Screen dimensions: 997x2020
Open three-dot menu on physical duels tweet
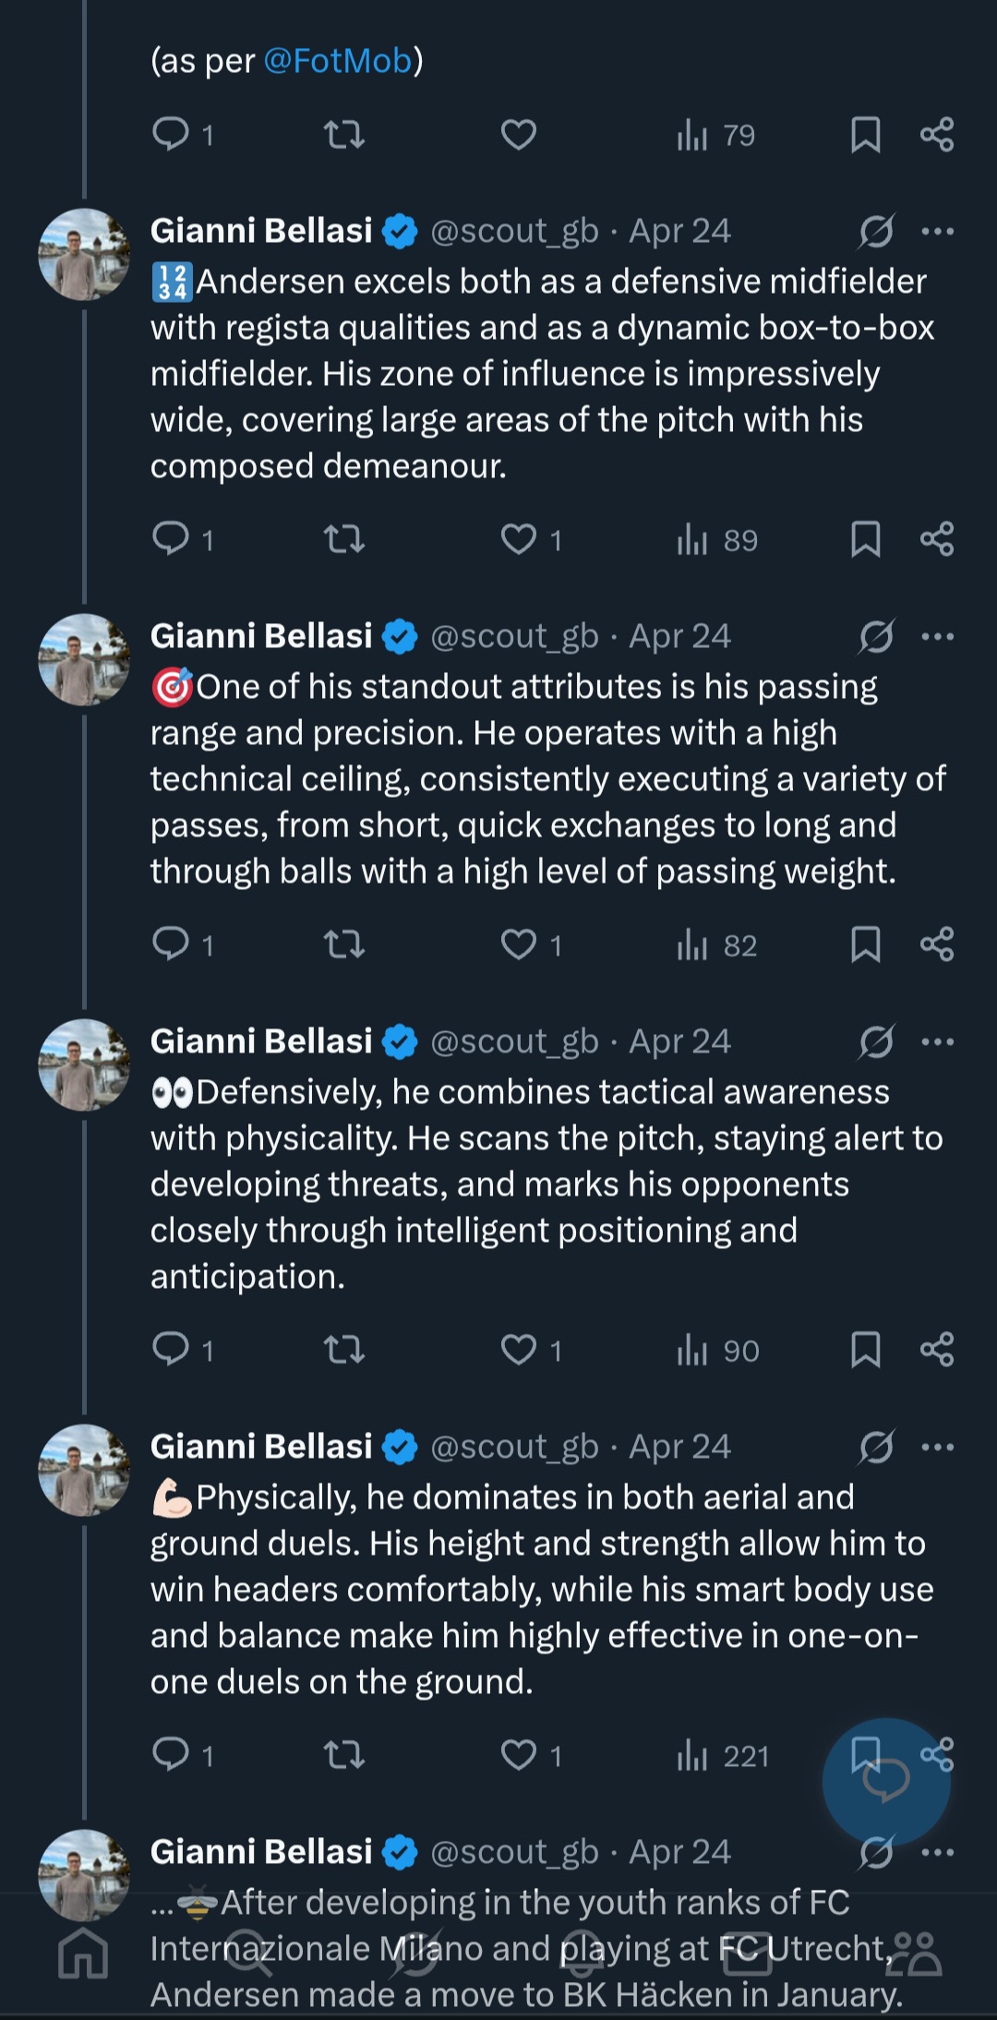tap(938, 1447)
